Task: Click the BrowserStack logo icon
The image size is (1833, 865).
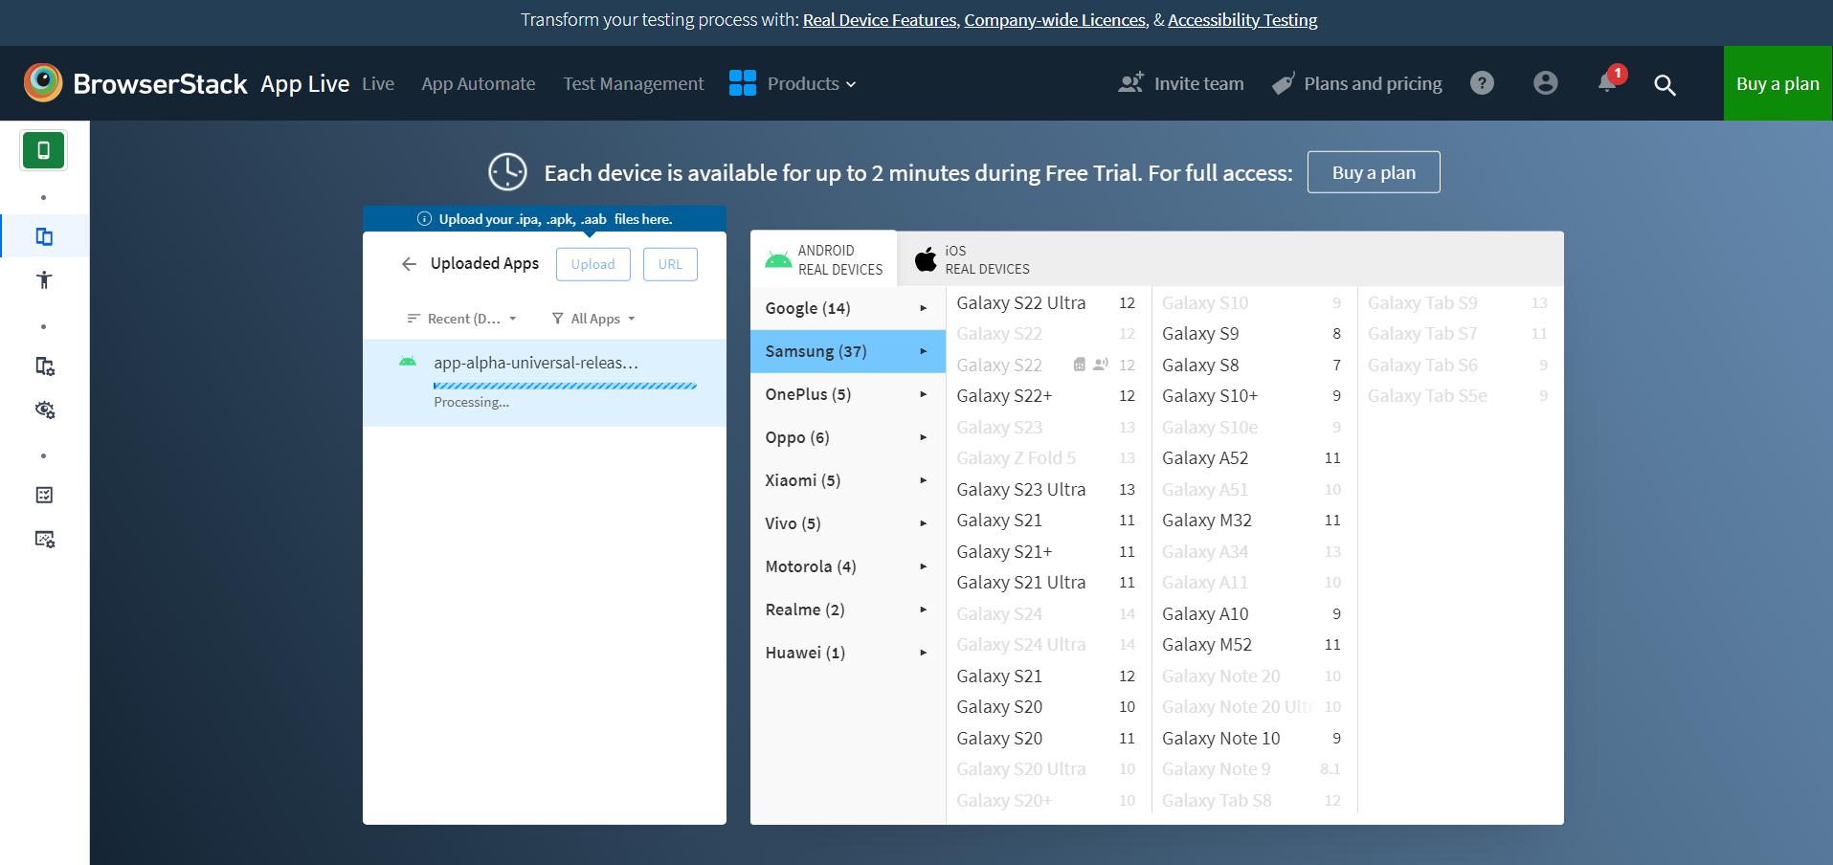Action: click(x=43, y=83)
